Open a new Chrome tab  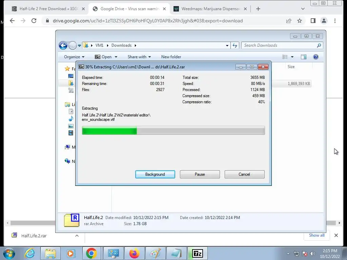(x=258, y=9)
